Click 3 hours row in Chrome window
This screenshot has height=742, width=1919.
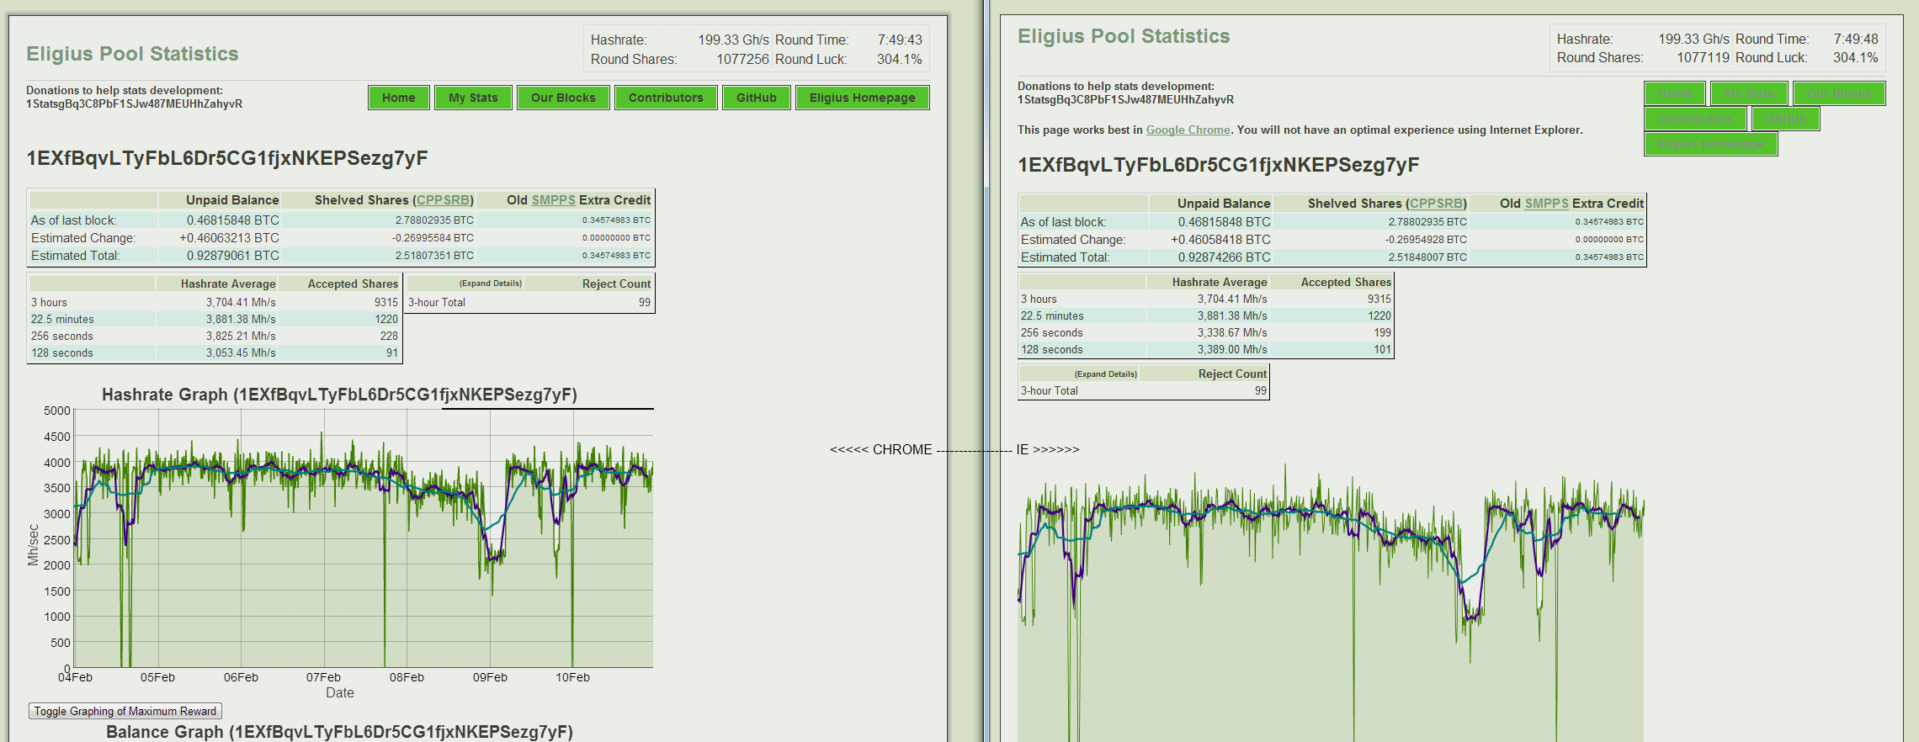[x=215, y=302]
